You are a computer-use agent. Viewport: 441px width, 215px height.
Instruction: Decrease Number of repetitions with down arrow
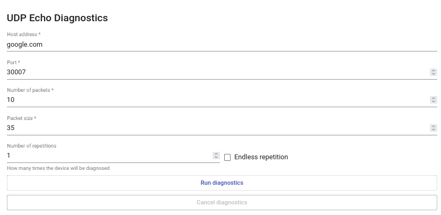coord(216,157)
